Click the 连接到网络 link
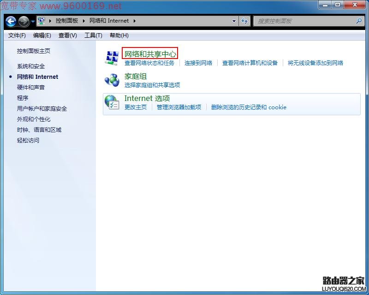369x295 pixels. 199,63
